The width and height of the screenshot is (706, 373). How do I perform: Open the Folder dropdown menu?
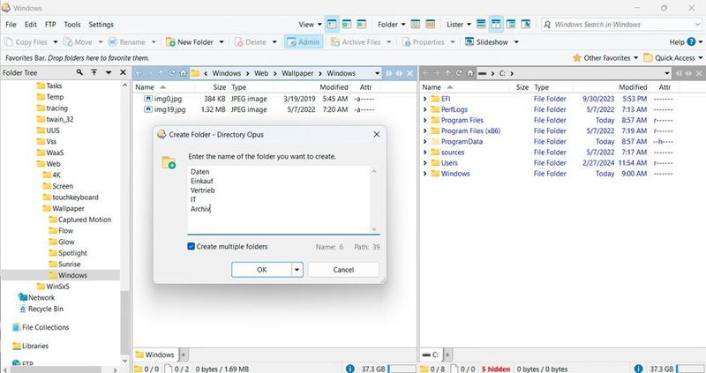391,25
